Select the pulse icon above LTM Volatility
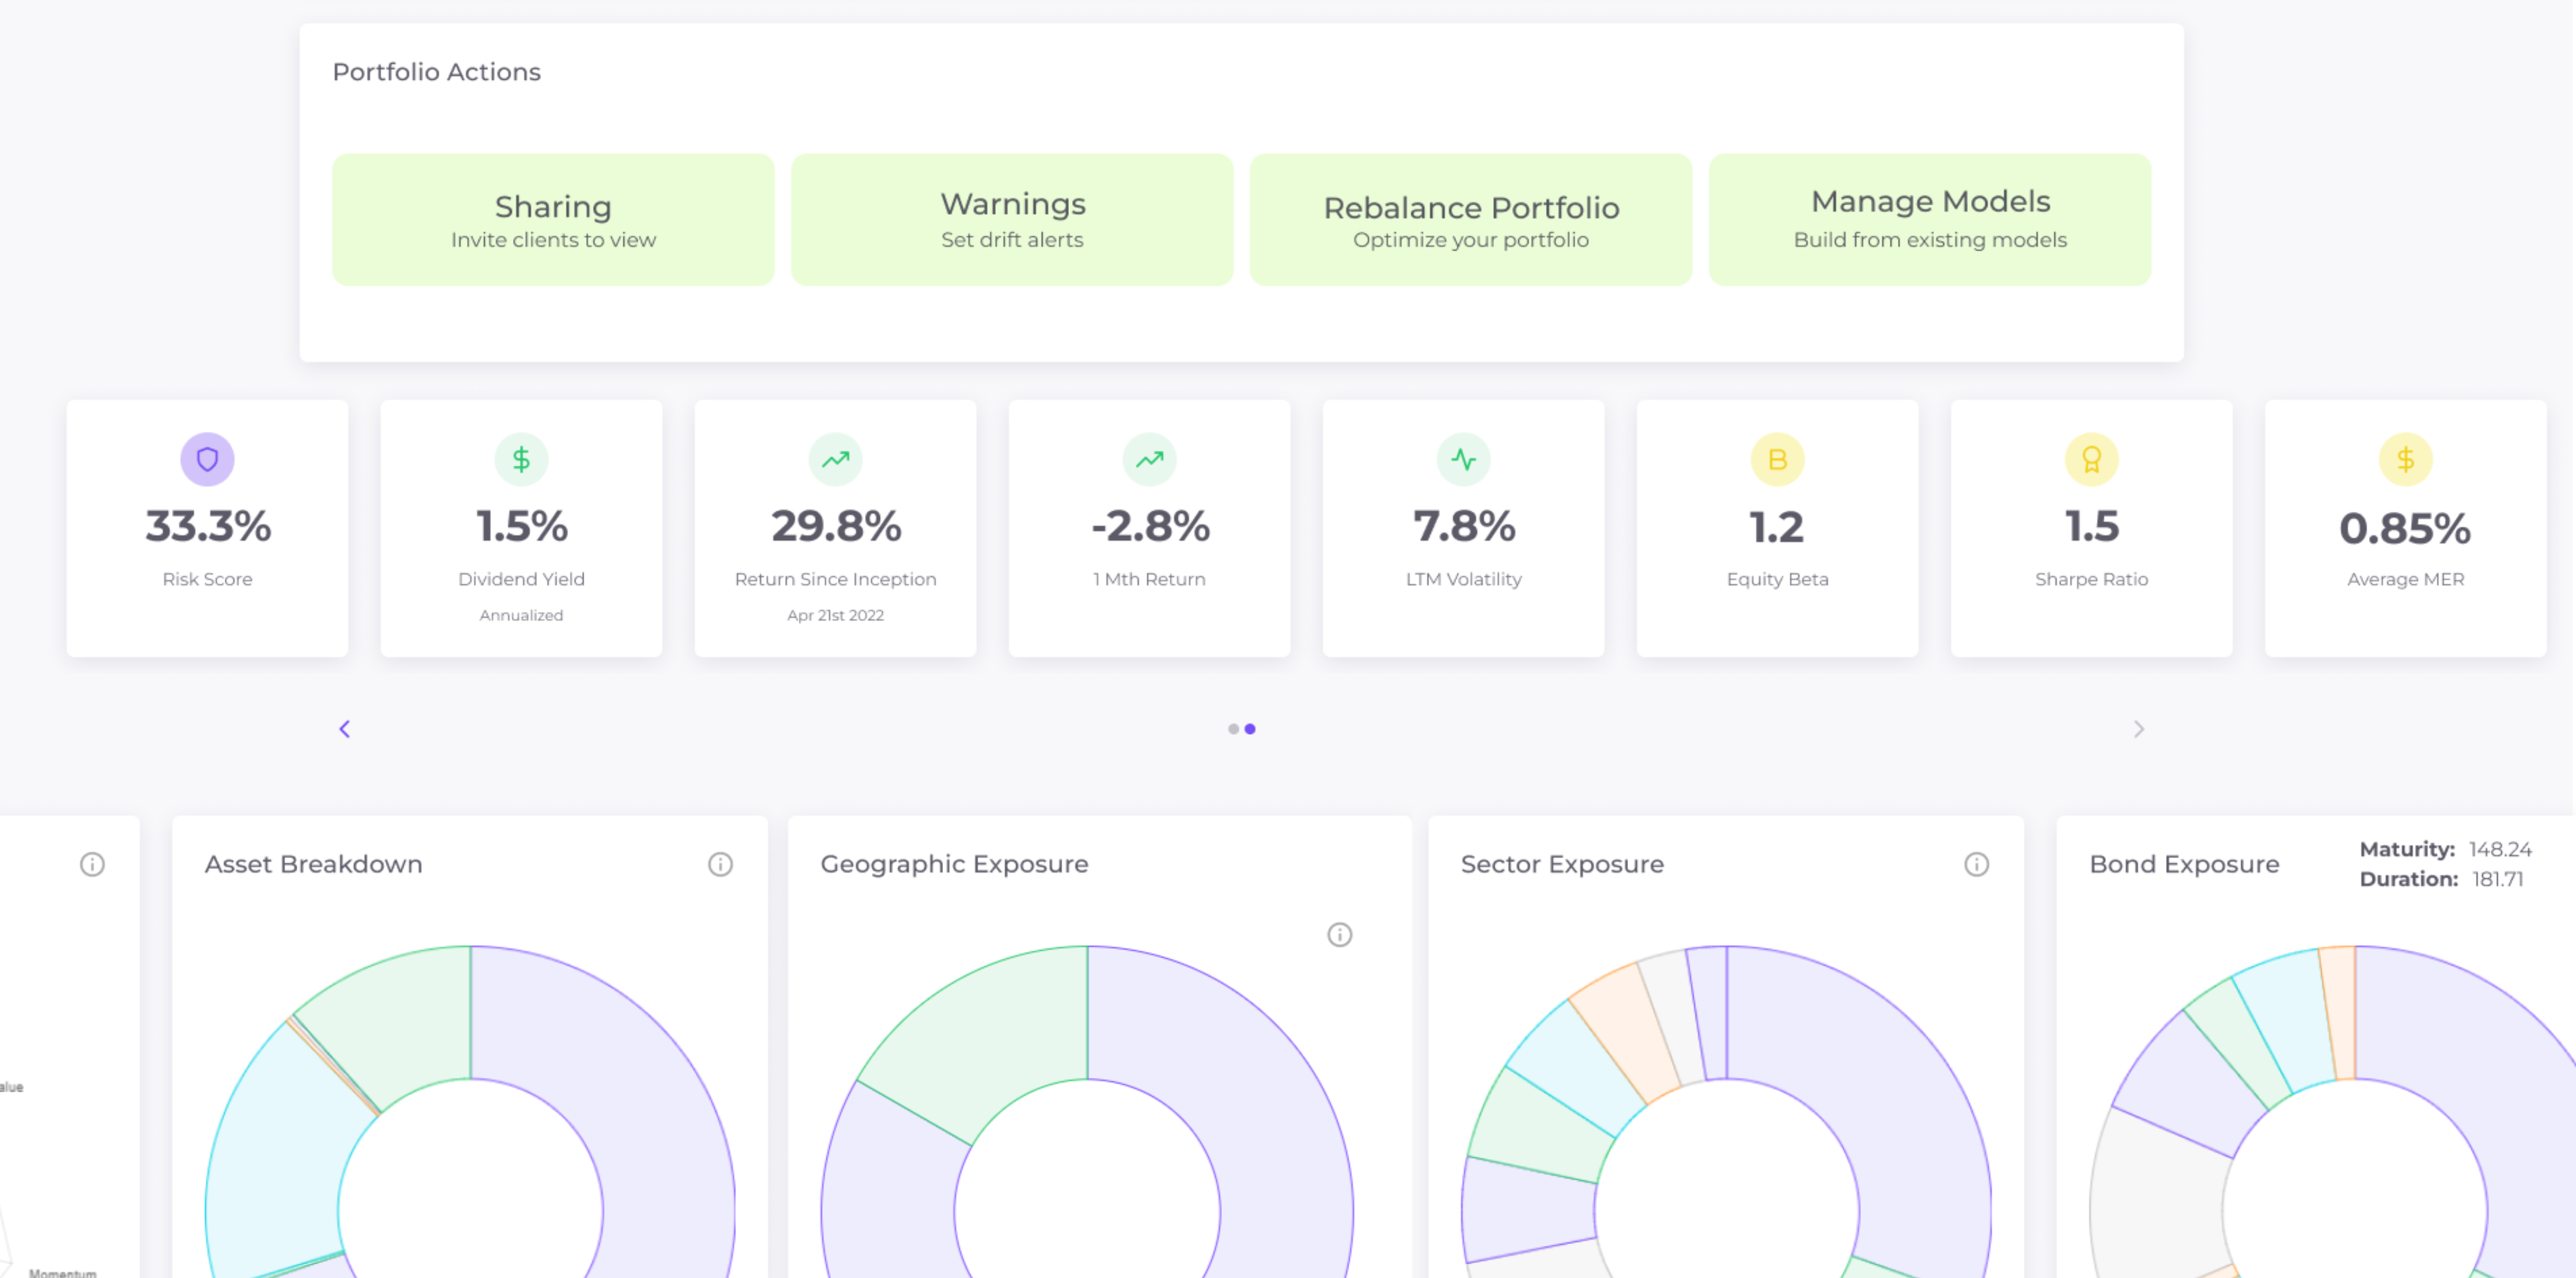Image resolution: width=2576 pixels, height=1278 pixels. click(x=1463, y=459)
